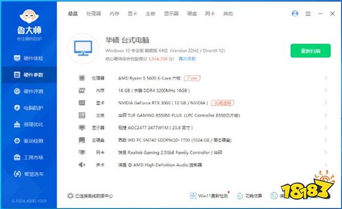342x209 pixels.
Task: Click the text Realtek Gaming 2.5GbE Family Controller
Action: [x=169, y=153]
